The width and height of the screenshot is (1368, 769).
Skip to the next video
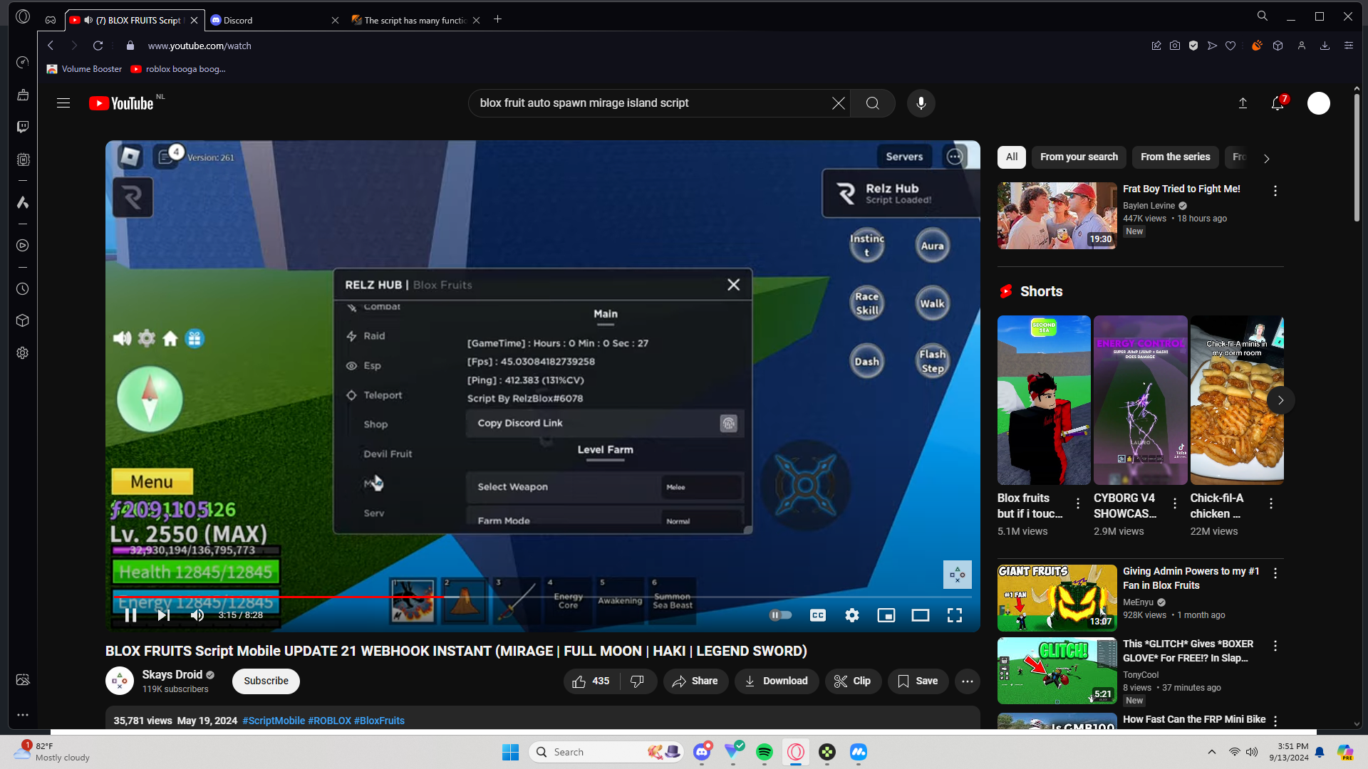click(164, 615)
